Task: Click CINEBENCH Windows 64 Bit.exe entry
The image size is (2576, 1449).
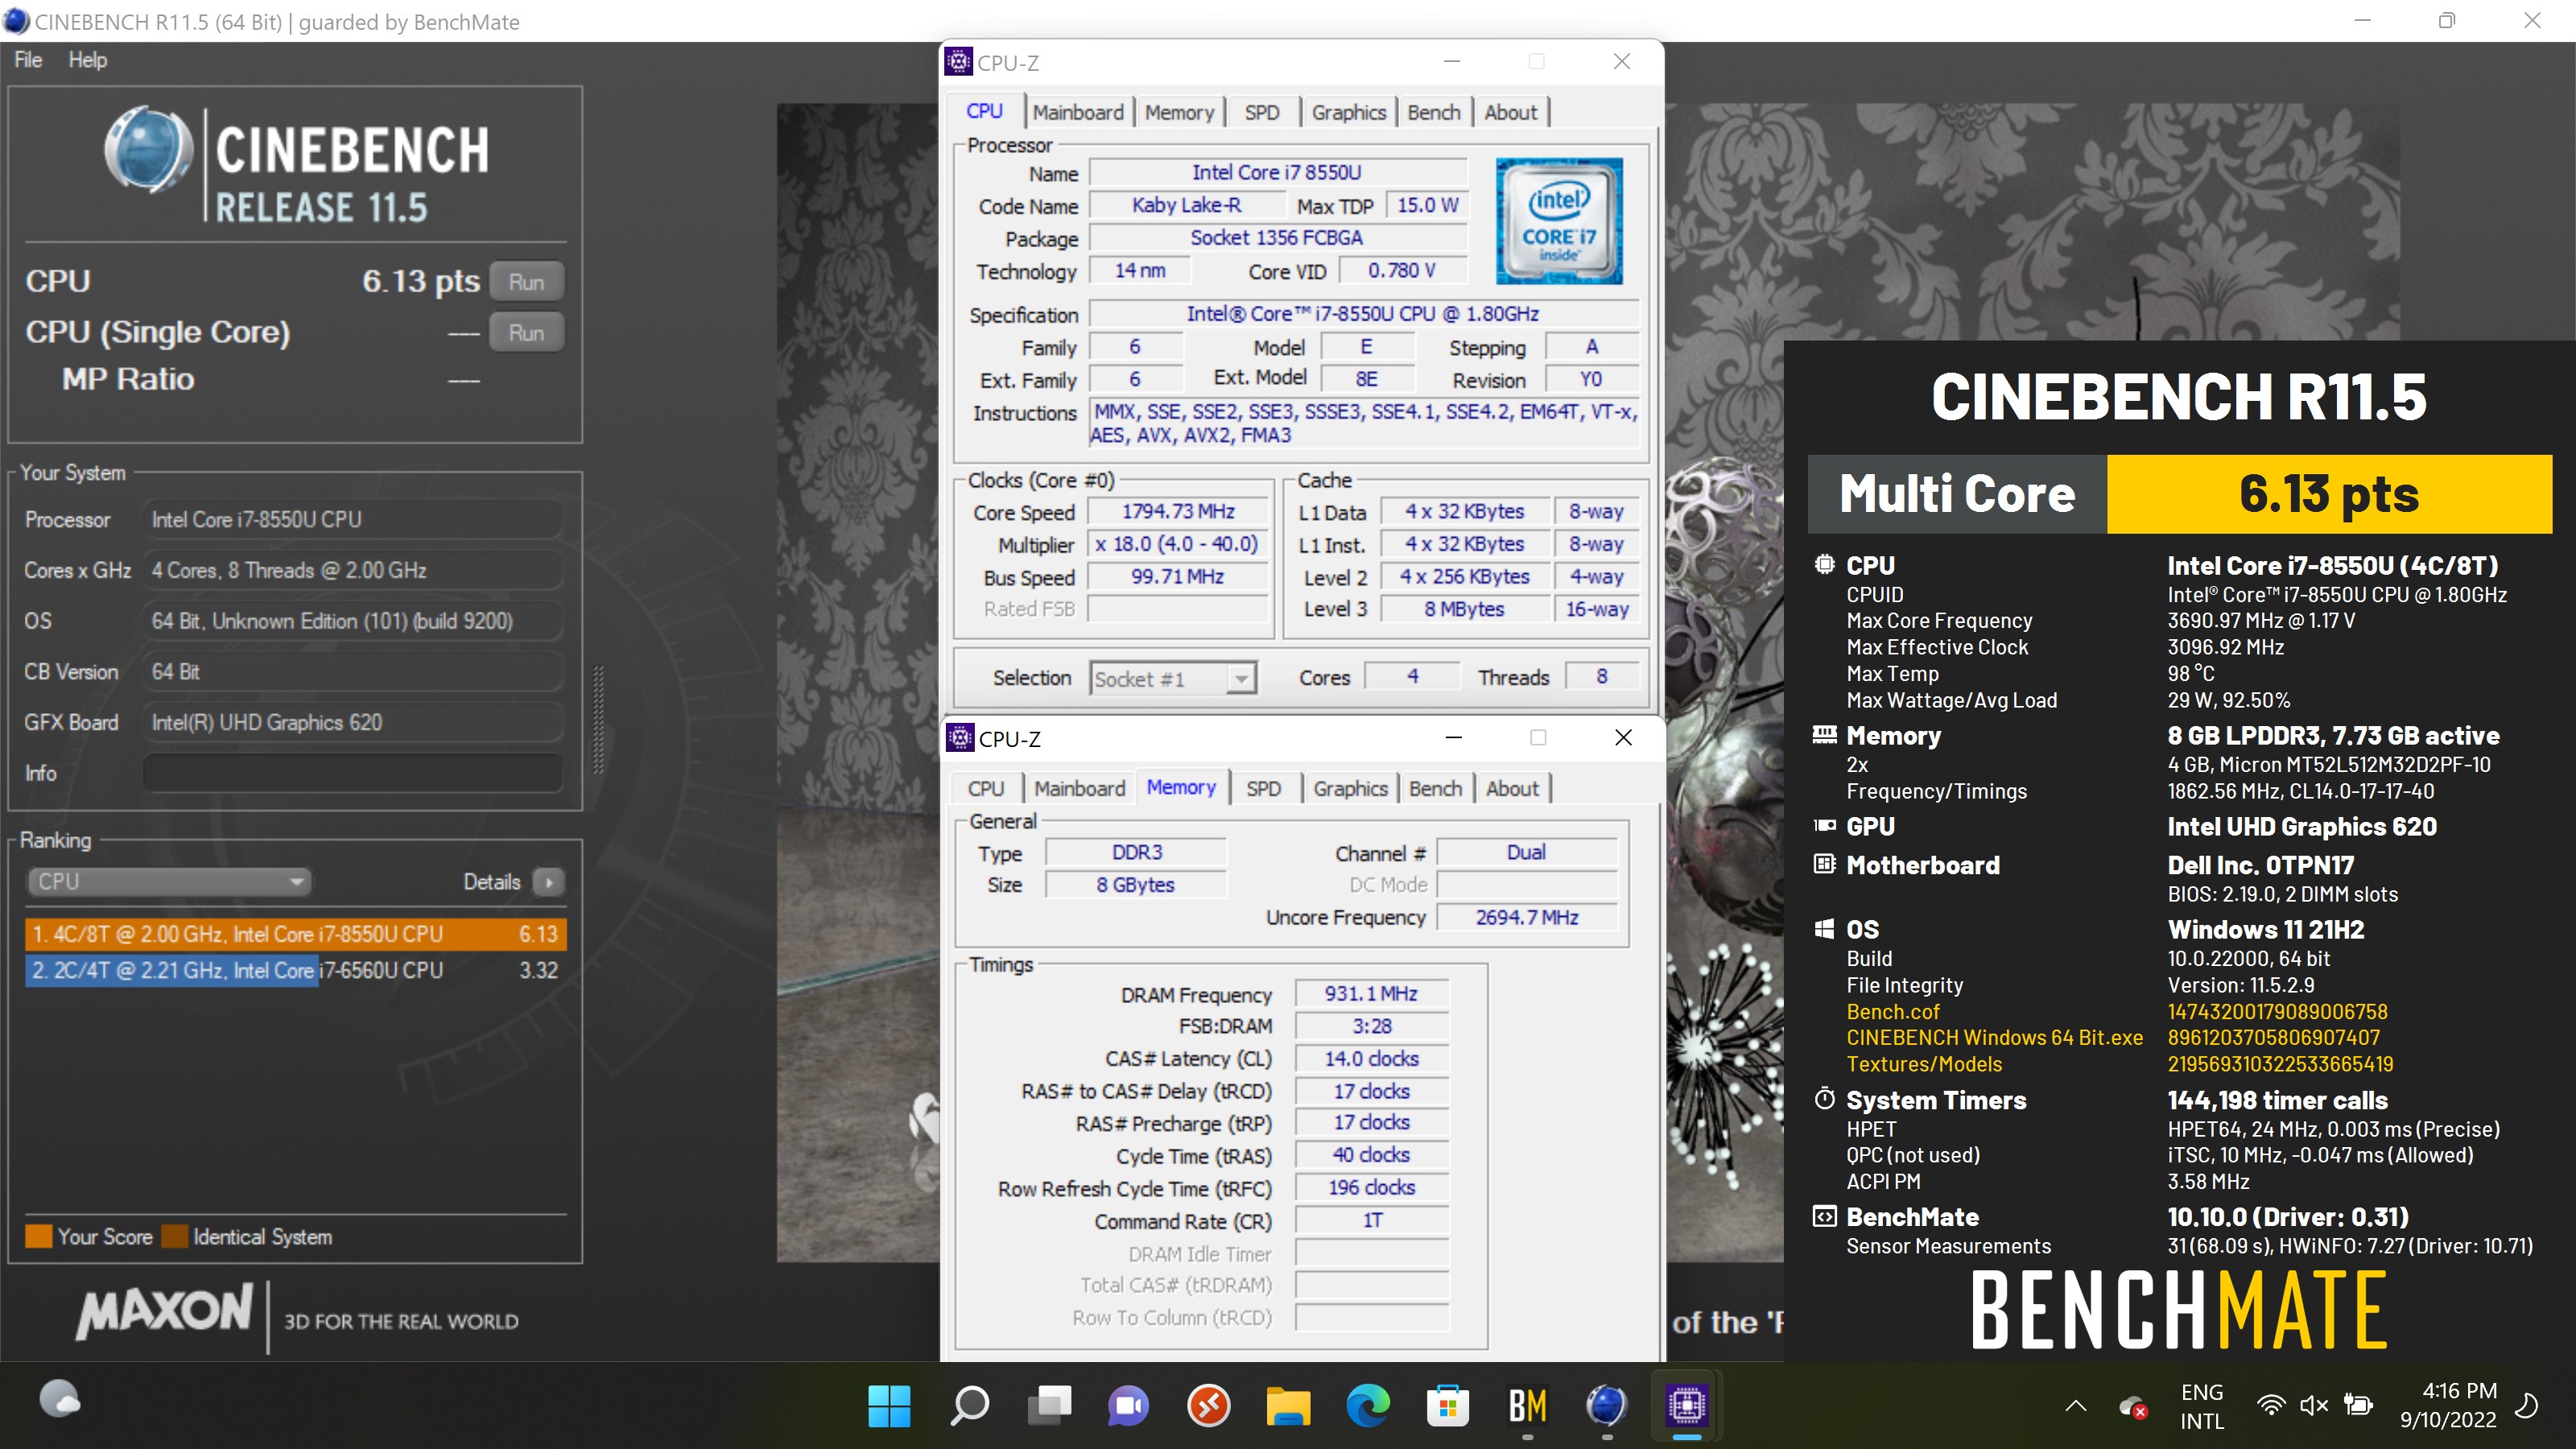Action: [1994, 1038]
